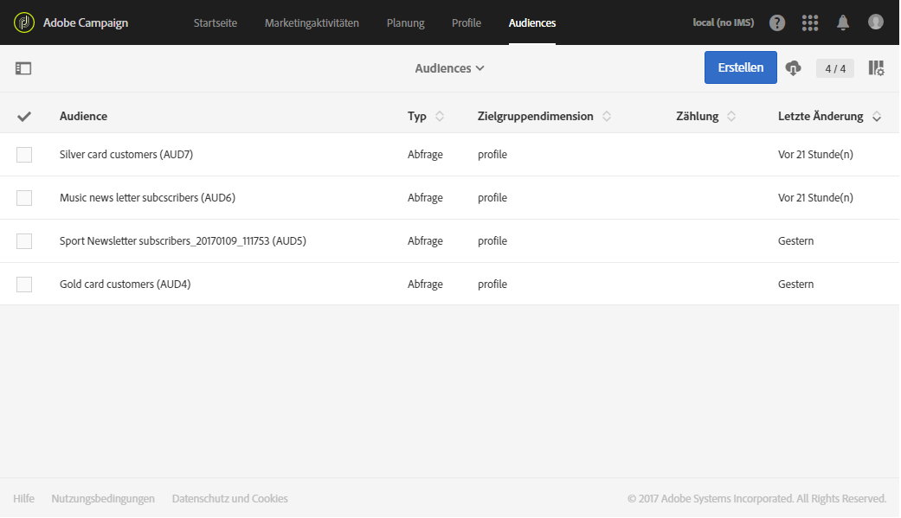This screenshot has height=518, width=901.
Task: Open Sport Newsletter subscribers audience row
Action: (183, 241)
